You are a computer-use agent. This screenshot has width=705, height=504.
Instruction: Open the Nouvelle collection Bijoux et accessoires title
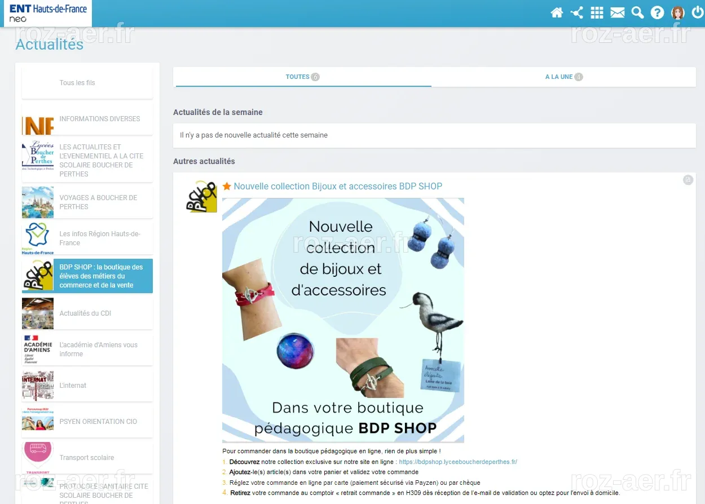338,186
